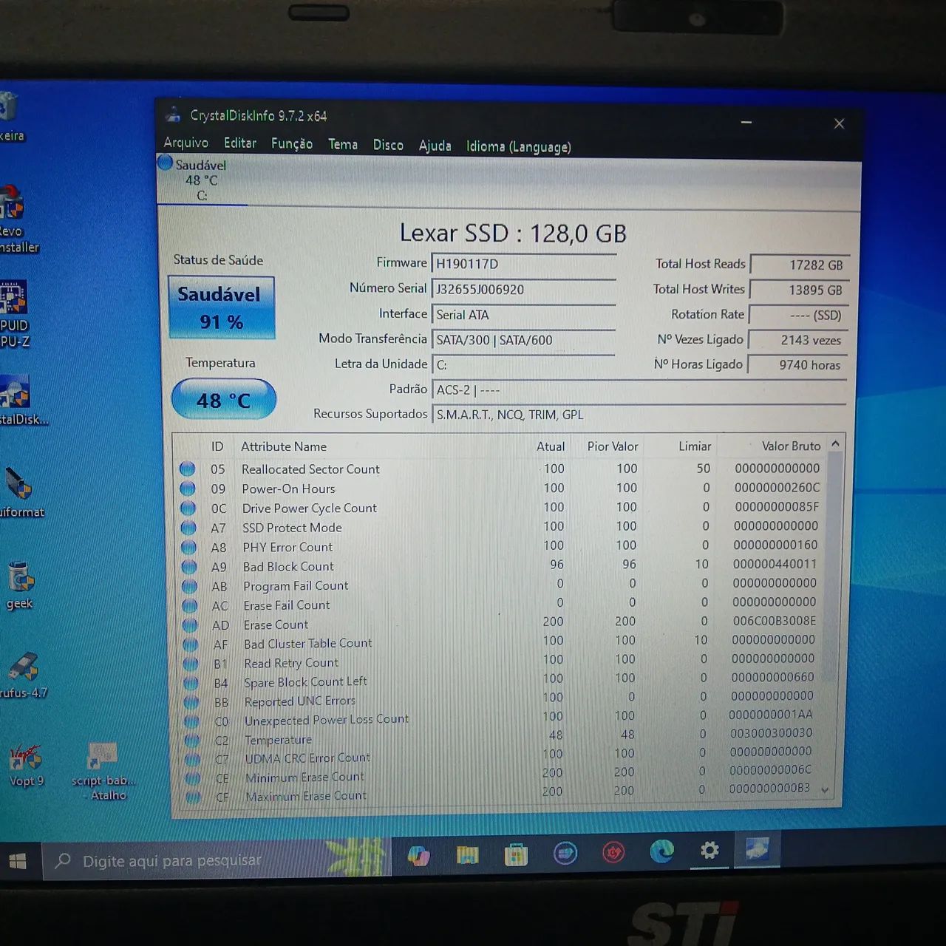Click the Total Host Writes value
946x946 pixels.
799,290
